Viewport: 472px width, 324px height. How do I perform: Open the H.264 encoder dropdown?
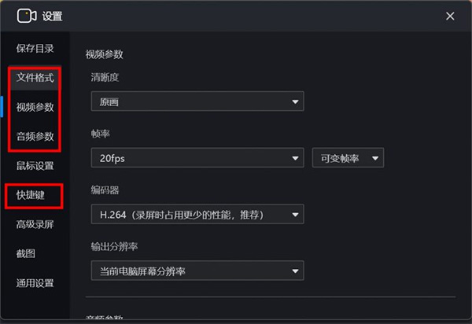pos(197,214)
